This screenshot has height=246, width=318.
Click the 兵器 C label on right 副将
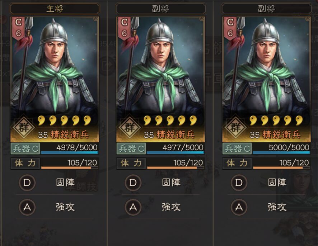pyautogui.click(x=237, y=148)
